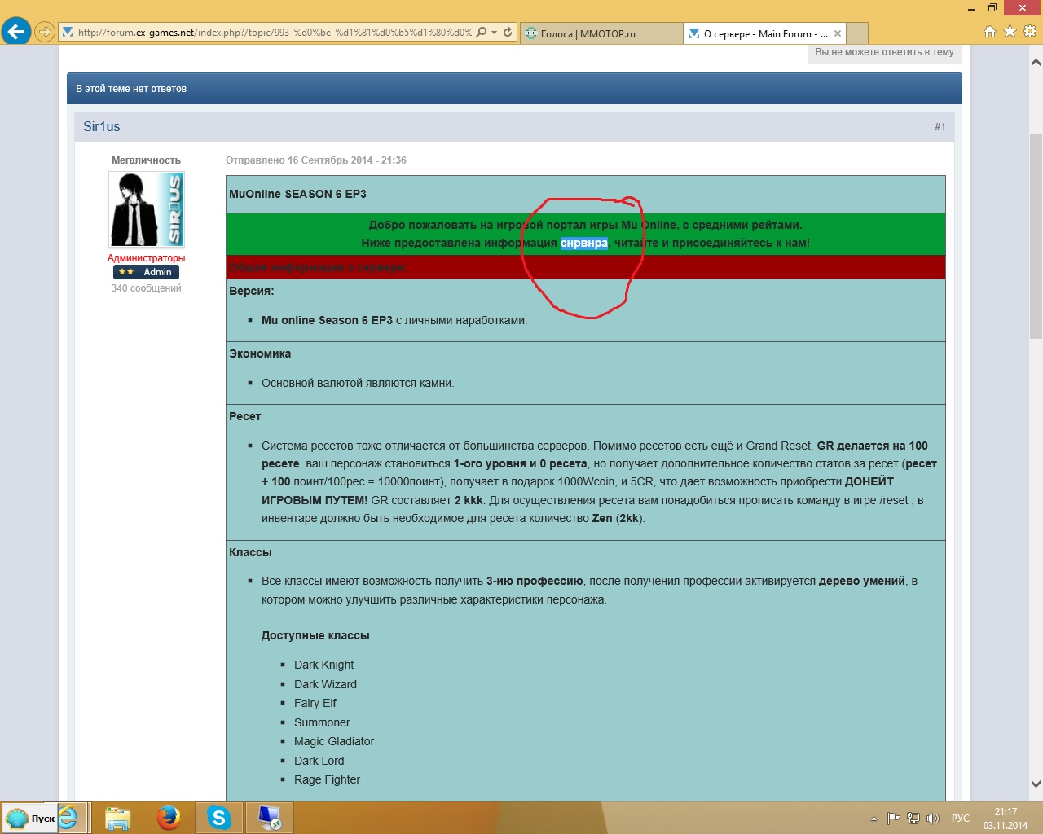Click the MuOnline SEASON 6 EP3 heading
This screenshot has height=834, width=1043.
click(x=297, y=194)
